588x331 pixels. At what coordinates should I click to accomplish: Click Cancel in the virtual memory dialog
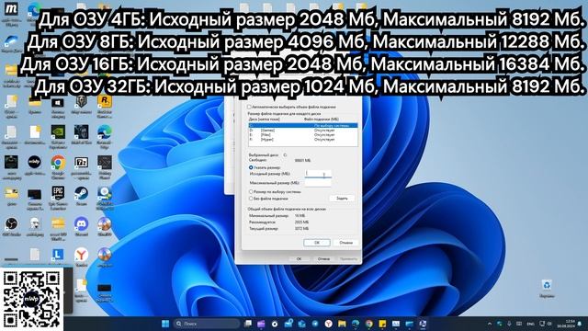coord(345,243)
